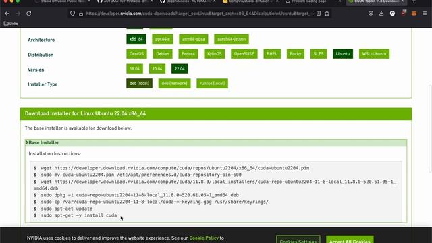
Task: Open the browser downloads panel
Action: click(x=381, y=13)
